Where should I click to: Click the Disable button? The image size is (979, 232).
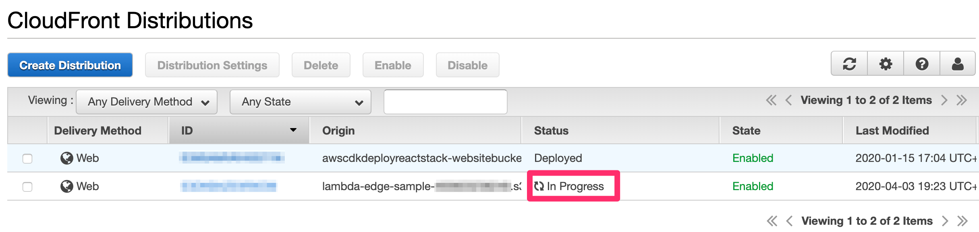tap(467, 65)
